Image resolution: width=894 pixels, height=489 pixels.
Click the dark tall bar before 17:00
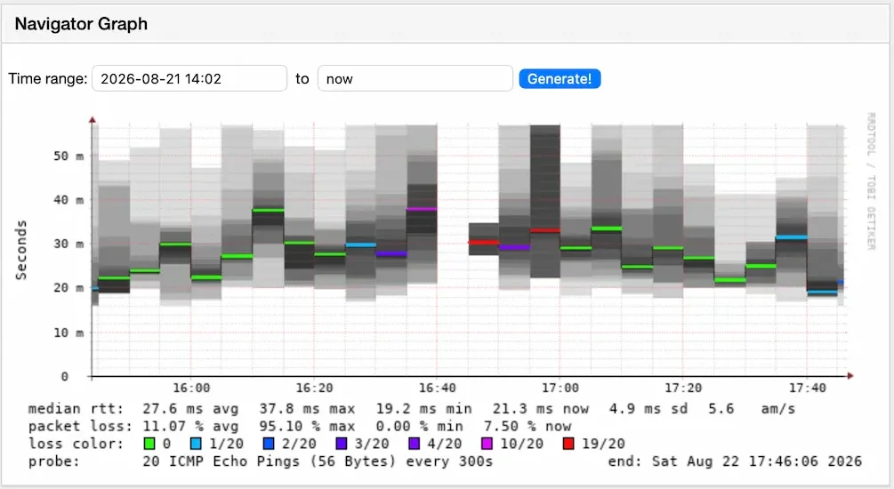coord(545,201)
